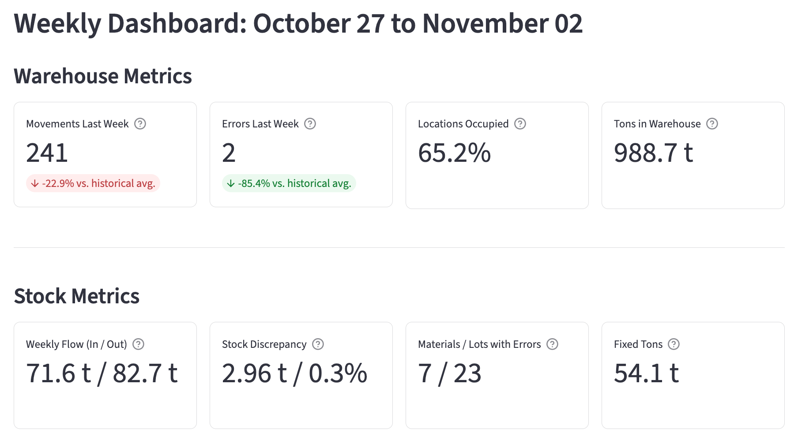Open the Fixed Tons help icon
Viewport: 798px width, 440px height.
click(674, 344)
